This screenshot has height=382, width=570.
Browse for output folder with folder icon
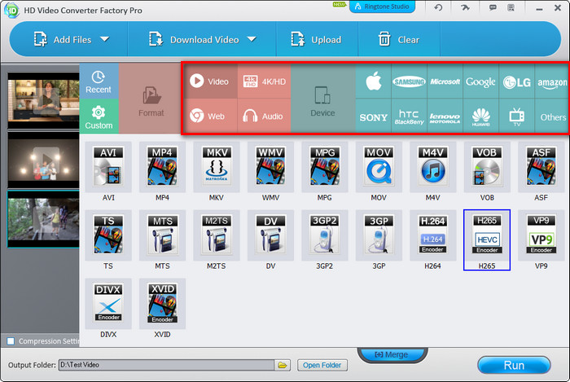pyautogui.click(x=283, y=365)
